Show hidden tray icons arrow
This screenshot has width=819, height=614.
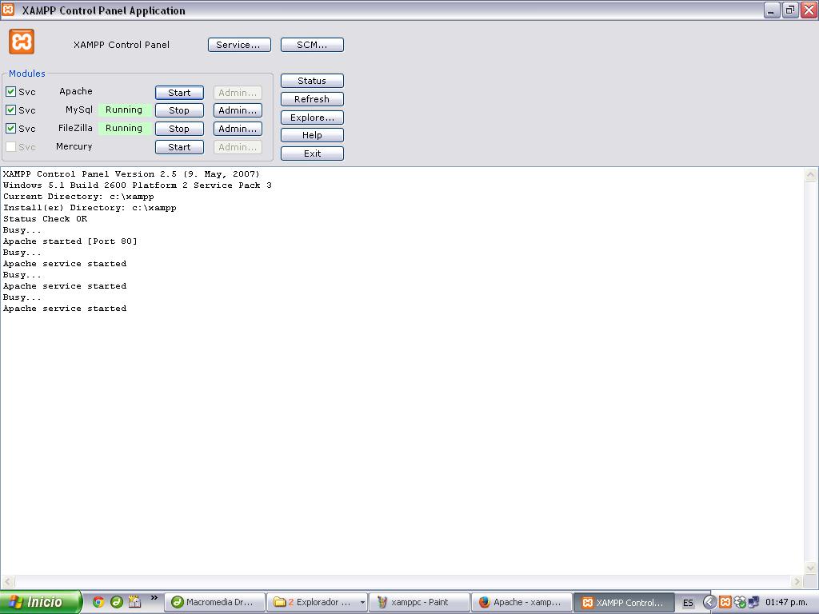[709, 602]
